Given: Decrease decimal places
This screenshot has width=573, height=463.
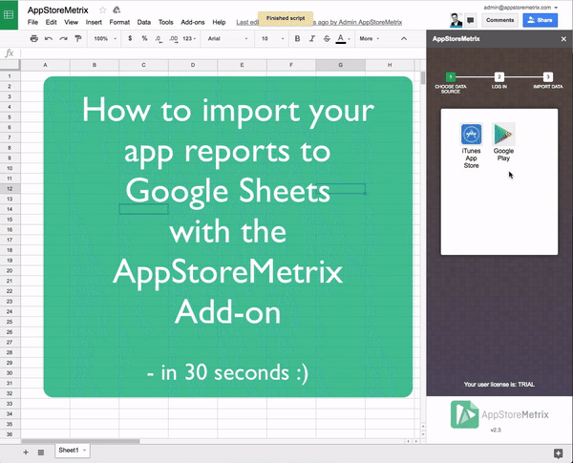Looking at the screenshot, I should 159,39.
